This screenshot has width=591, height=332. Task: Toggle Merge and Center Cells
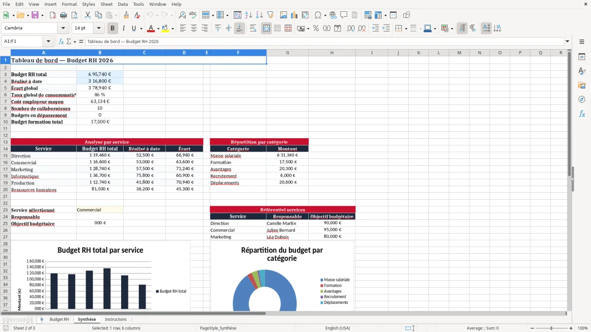point(266,29)
